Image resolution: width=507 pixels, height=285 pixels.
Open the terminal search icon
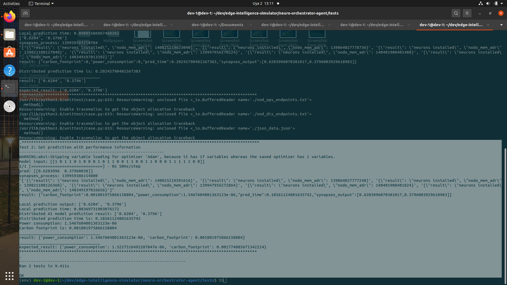coord(456,13)
